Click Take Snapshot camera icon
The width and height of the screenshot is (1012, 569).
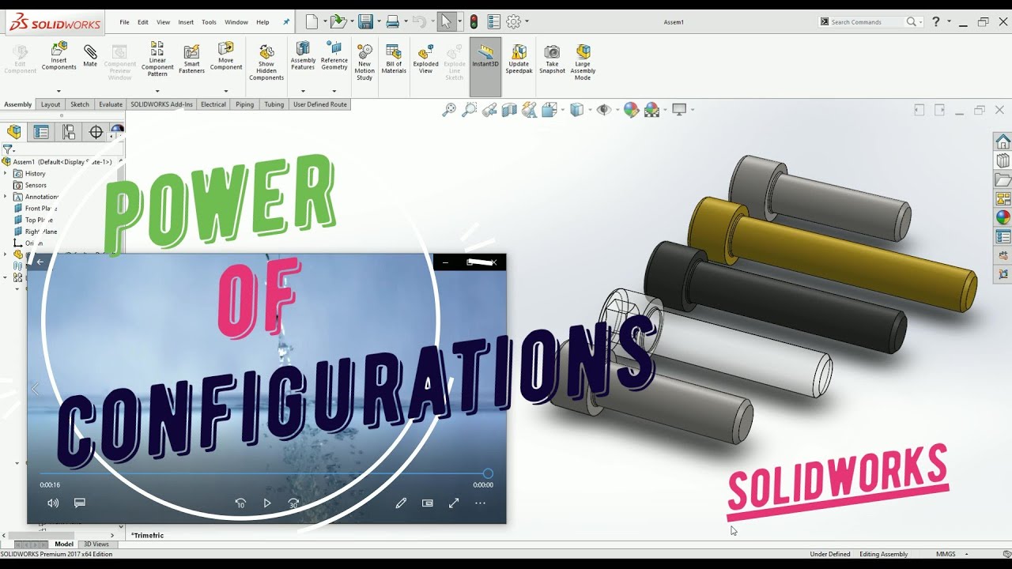click(x=552, y=58)
